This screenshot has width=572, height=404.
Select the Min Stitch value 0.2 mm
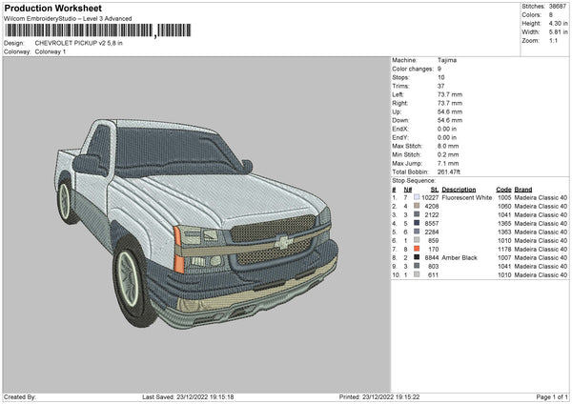[448, 154]
